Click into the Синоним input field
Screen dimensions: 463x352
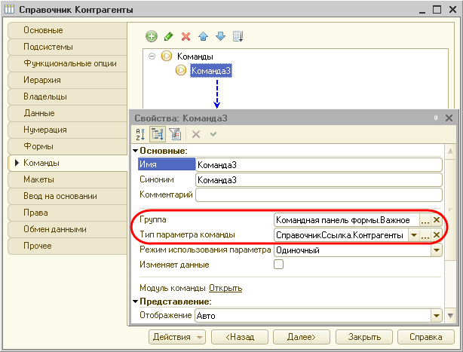tap(317, 180)
